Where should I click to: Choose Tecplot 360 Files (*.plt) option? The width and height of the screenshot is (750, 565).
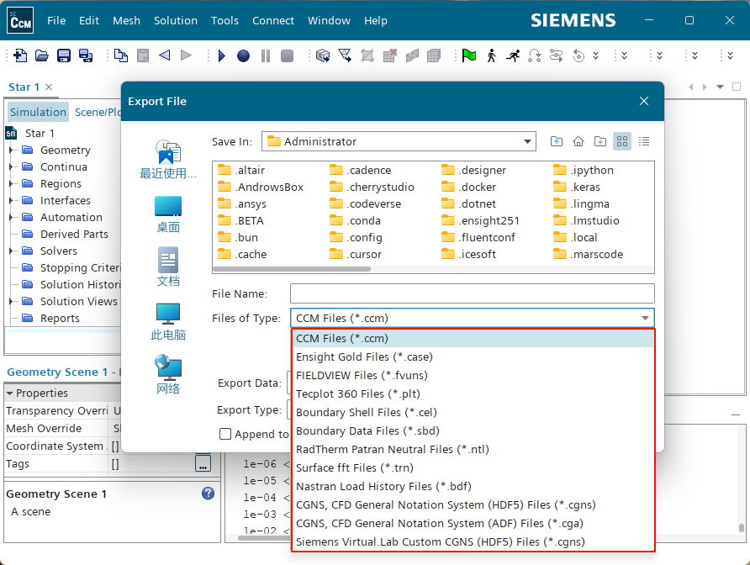pos(358,393)
